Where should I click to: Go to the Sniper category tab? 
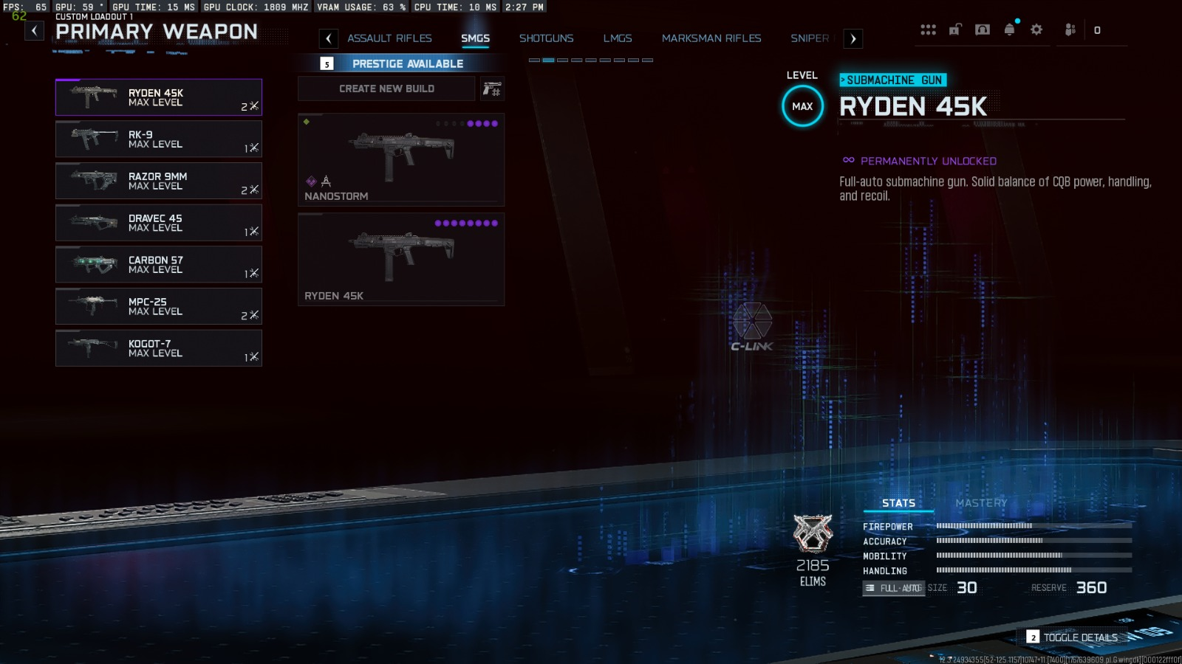(810, 38)
